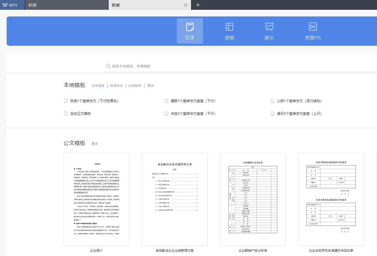Click the search magnifier icon
The width and height of the screenshot is (377, 256).
pos(108,66)
